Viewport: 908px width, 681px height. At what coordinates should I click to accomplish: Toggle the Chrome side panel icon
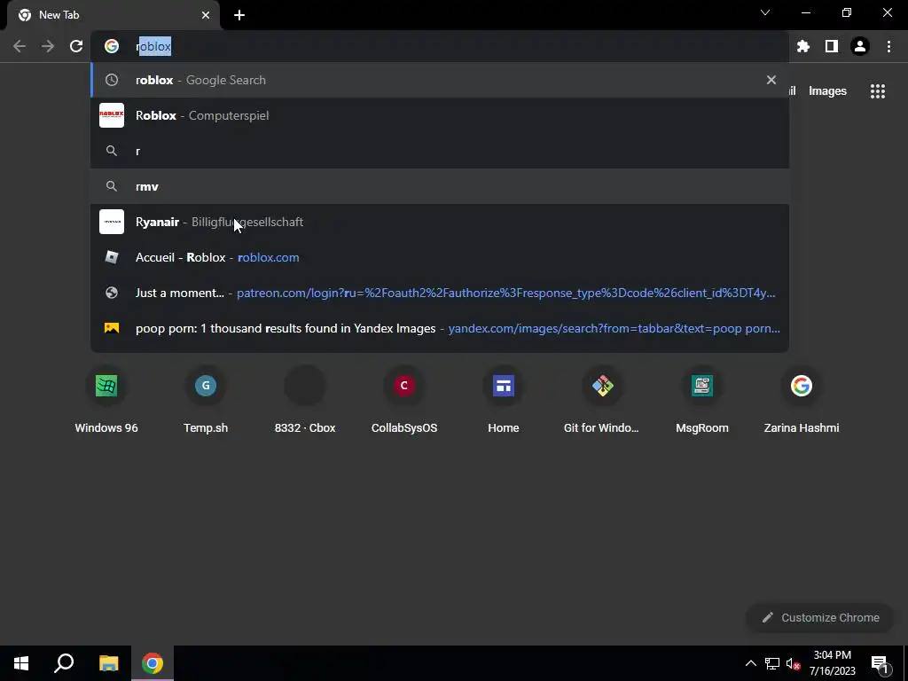(832, 46)
